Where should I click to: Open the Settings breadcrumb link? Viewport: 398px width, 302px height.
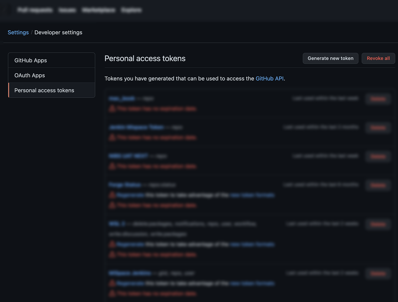click(x=18, y=32)
